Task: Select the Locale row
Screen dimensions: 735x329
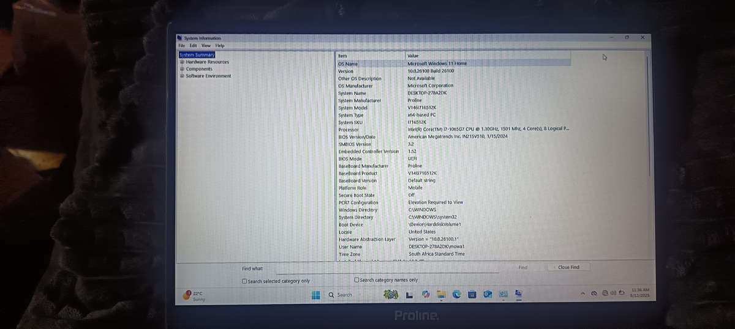Action: [453, 232]
